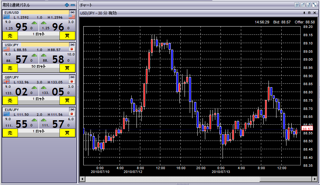Click the last icon in the chart toolbar
Image resolution: width=320 pixels, height=185 pixels.
[314, 5]
